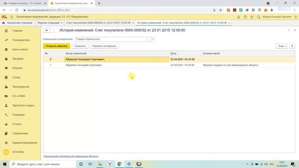The width and height of the screenshot is (299, 168).
Task: Expand the Еще dropdown menu
Action: click(282, 46)
